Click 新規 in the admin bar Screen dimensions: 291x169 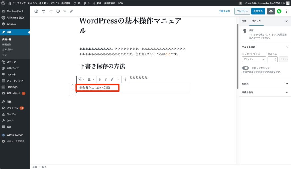[97, 3]
